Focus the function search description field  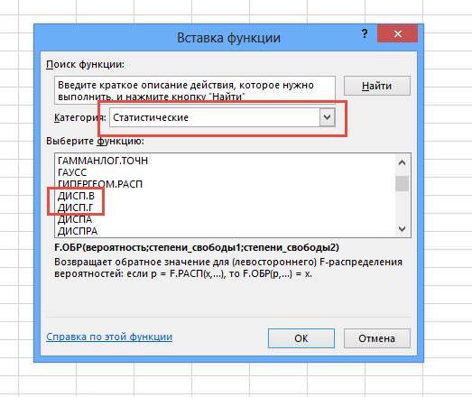tap(195, 90)
